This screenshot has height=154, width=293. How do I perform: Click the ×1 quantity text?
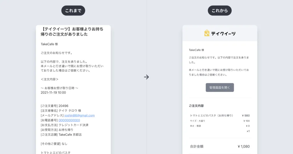(248, 131)
